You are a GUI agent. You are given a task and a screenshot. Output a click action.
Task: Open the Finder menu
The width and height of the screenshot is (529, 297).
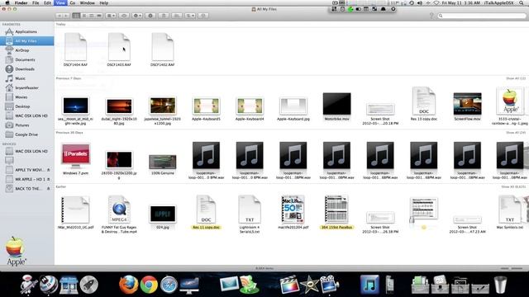(x=21, y=2)
